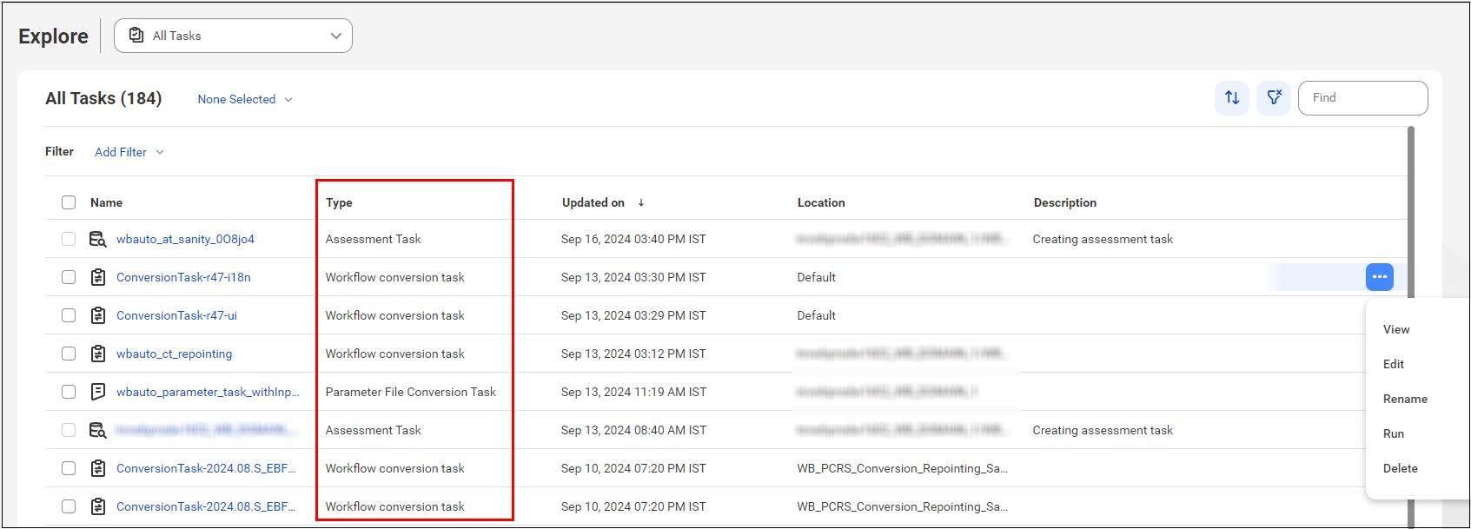Viewport: 1471px width, 529px height.
Task: Click the Updated on column header
Action: [x=593, y=202]
